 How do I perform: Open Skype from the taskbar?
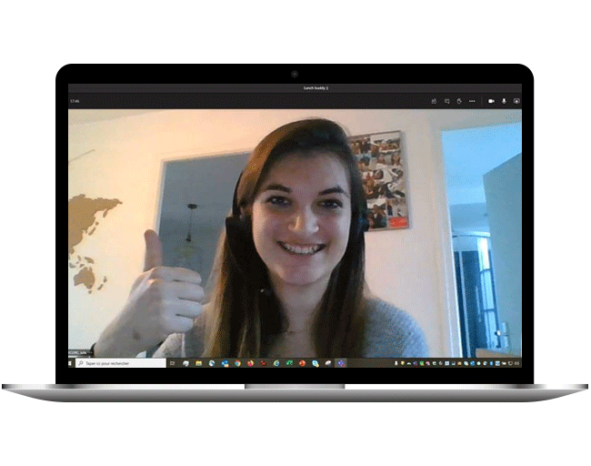click(316, 363)
